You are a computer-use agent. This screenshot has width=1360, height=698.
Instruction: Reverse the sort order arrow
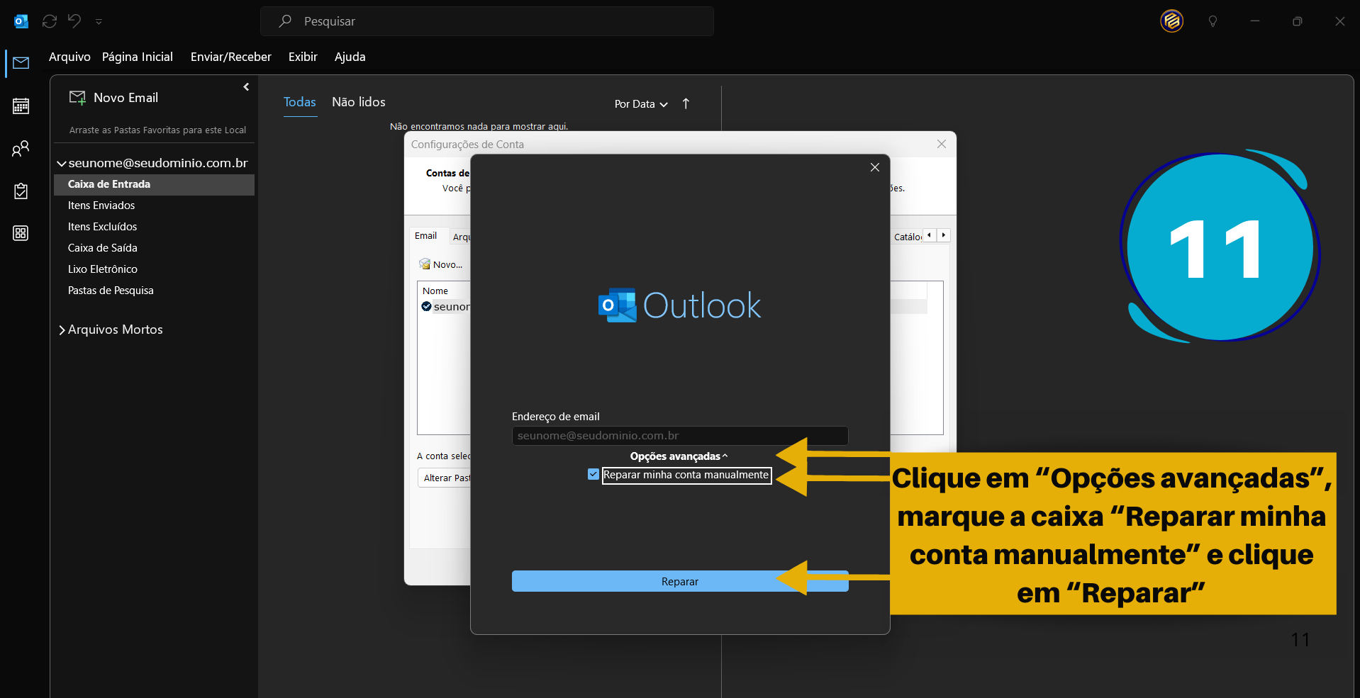pyautogui.click(x=686, y=103)
